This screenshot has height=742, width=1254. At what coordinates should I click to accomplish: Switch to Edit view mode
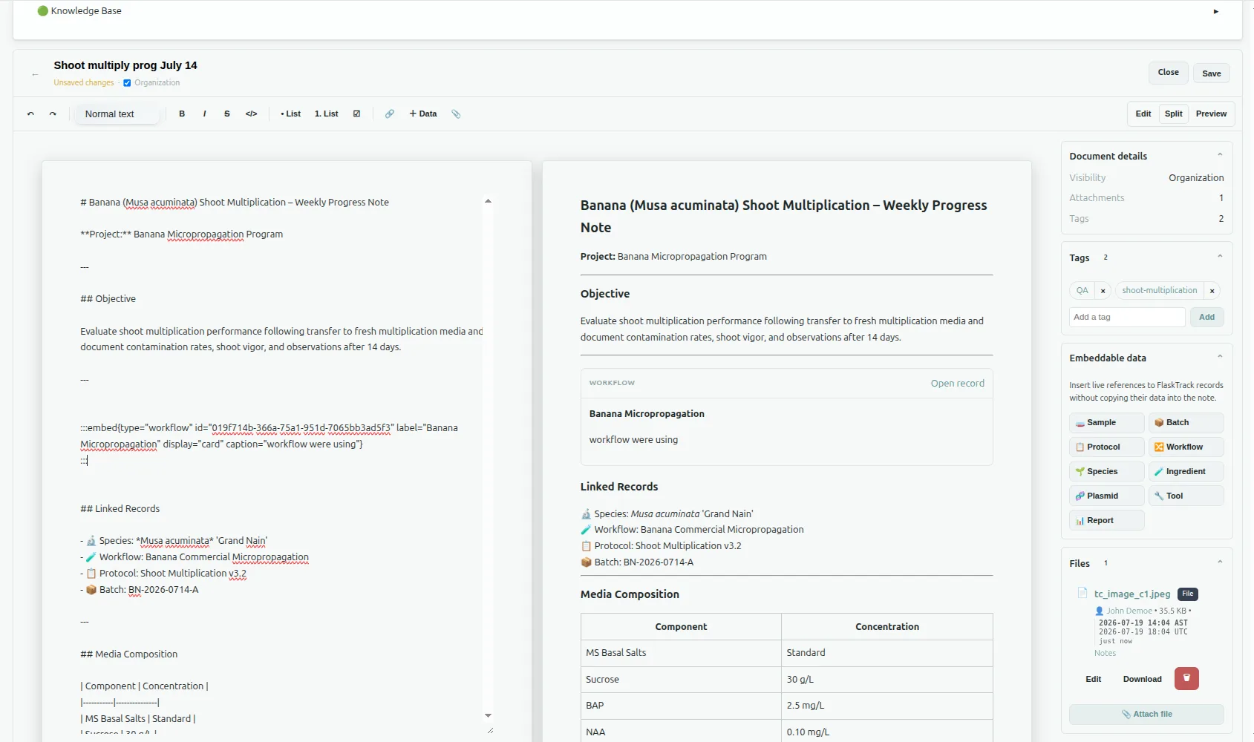[1143, 114]
